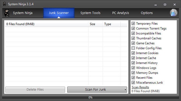
Task: Uncheck the Temporary Files checkbox
Action: 133,24
